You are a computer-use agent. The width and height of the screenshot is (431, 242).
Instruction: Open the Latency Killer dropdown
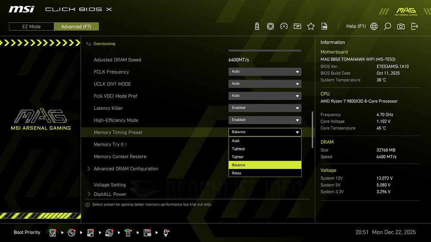coord(265,108)
